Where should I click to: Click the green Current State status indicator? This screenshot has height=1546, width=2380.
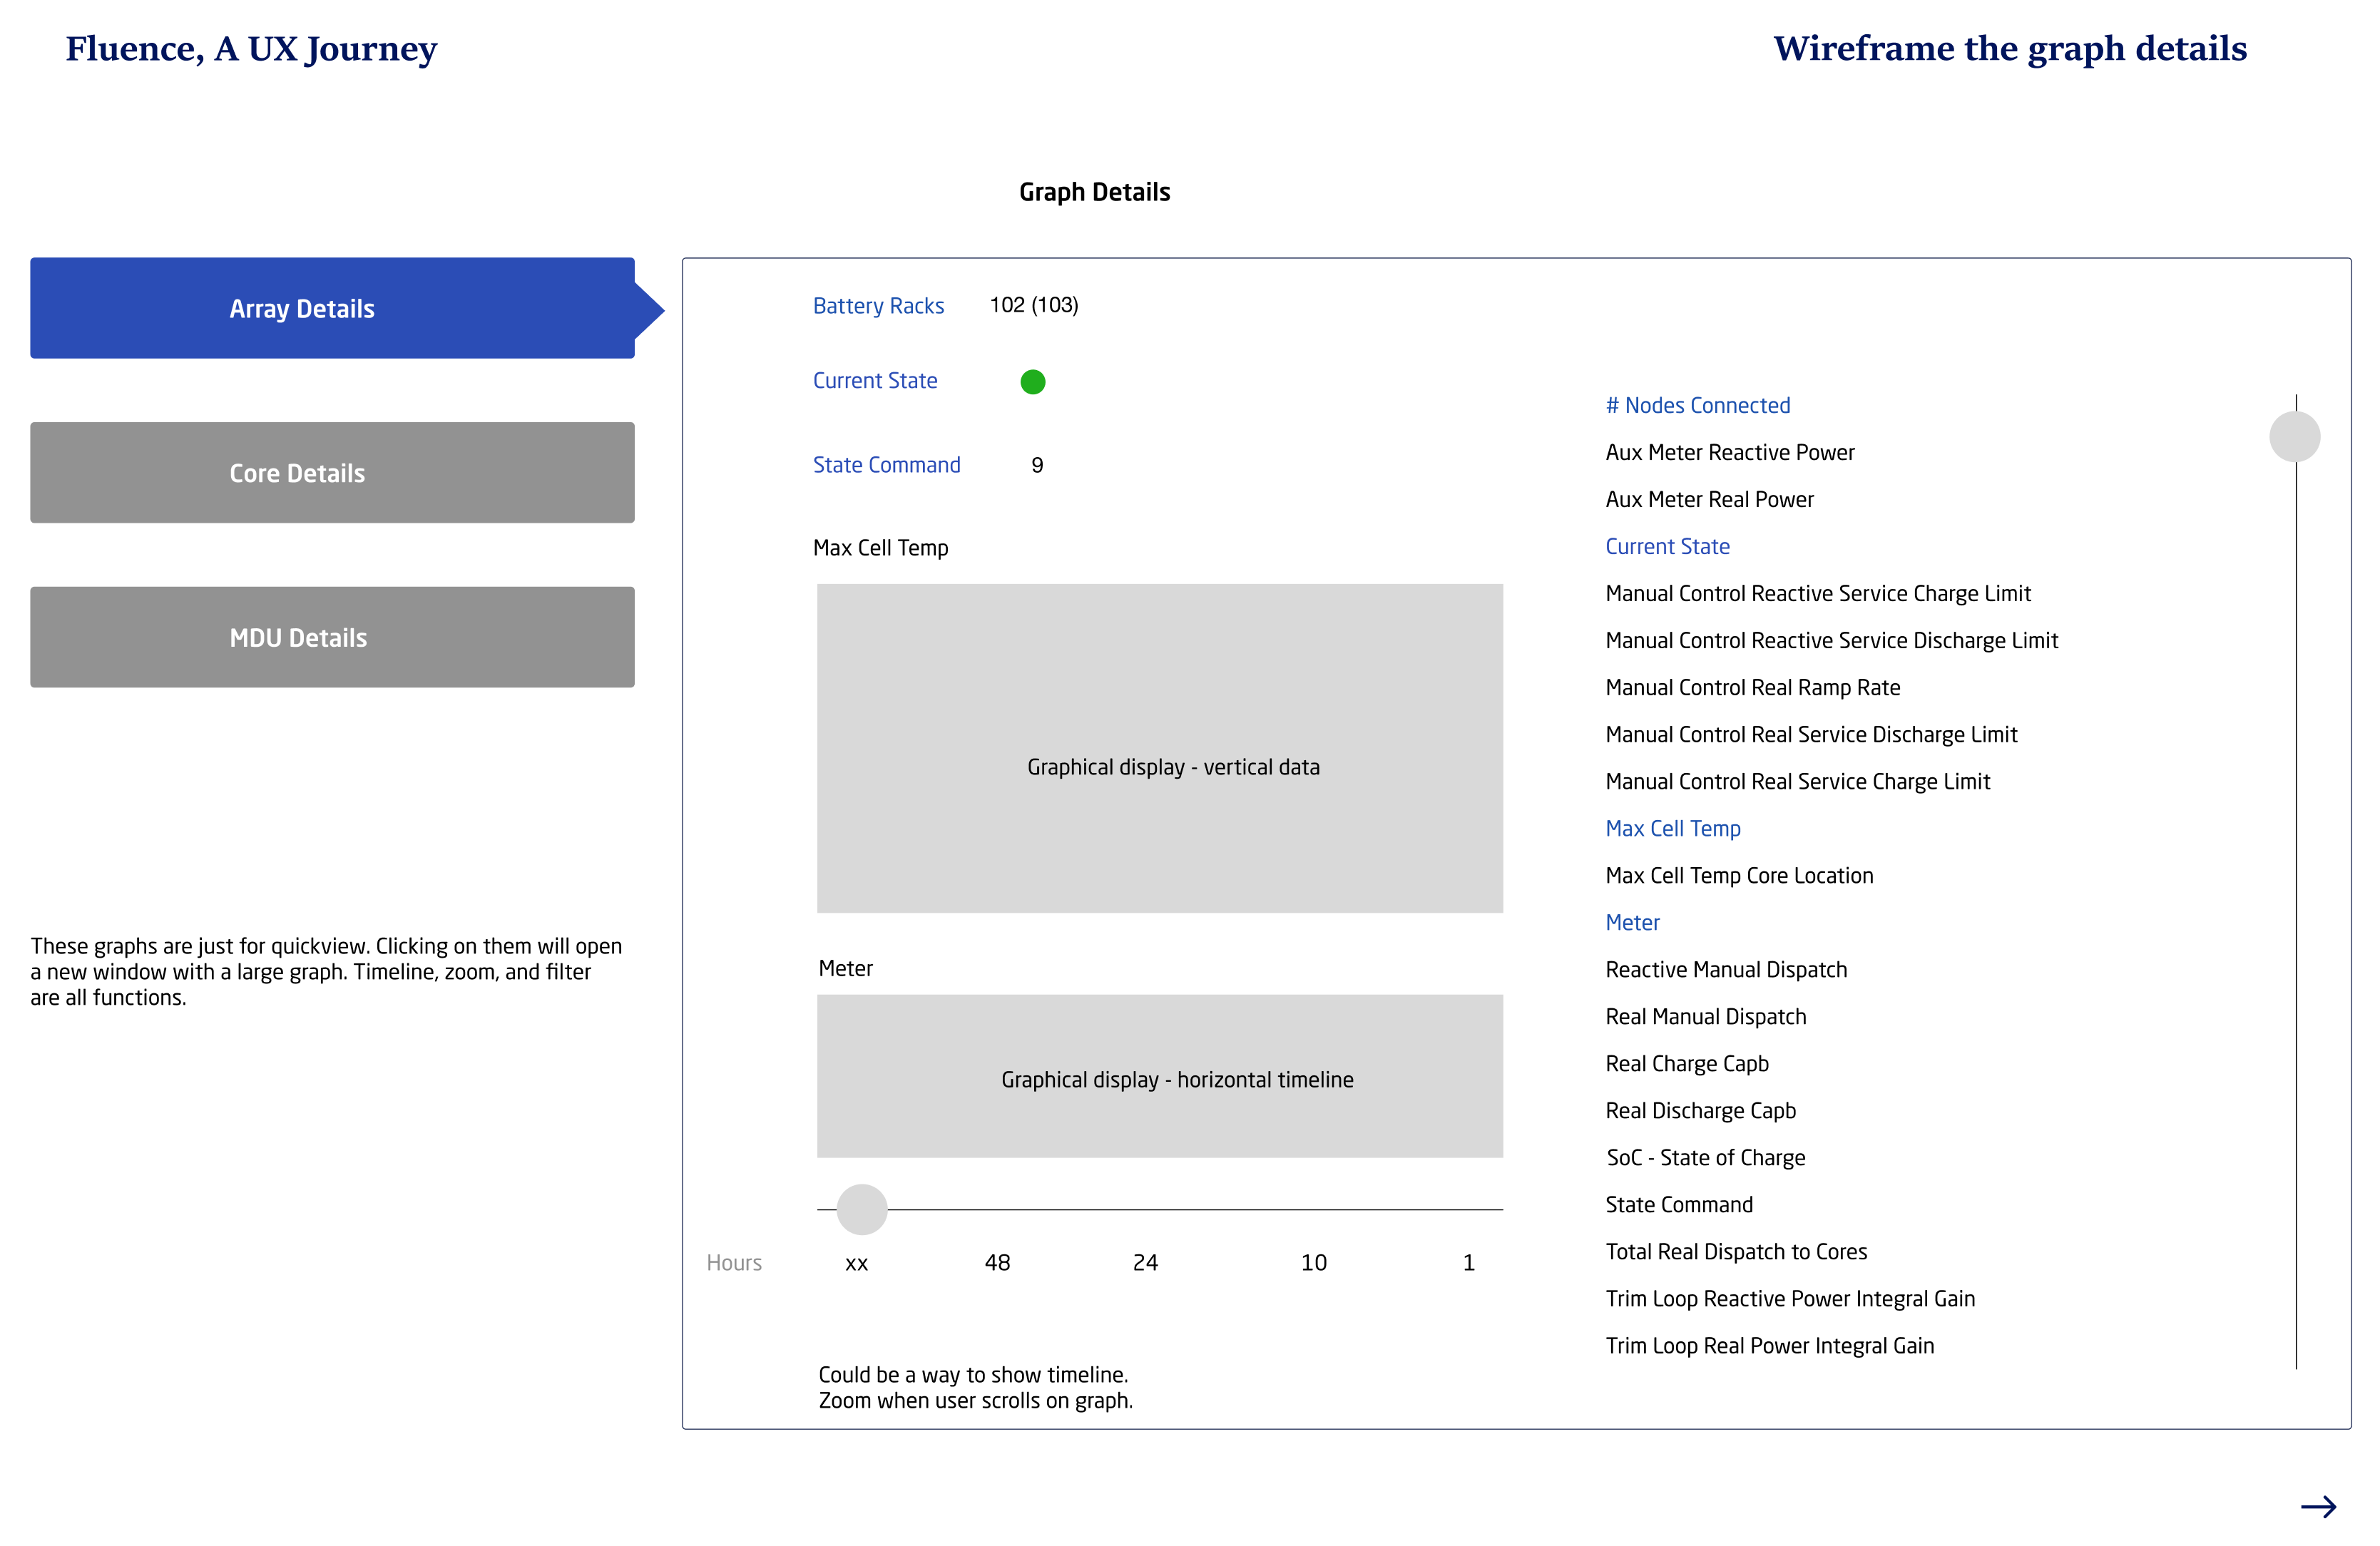tap(1032, 382)
